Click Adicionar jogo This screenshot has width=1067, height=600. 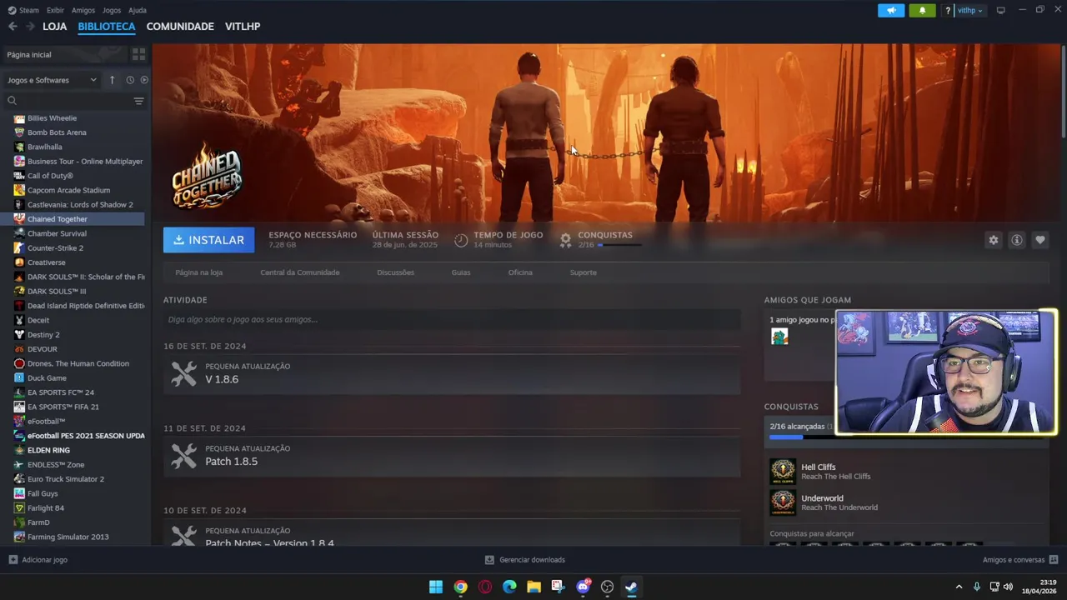[38, 560]
